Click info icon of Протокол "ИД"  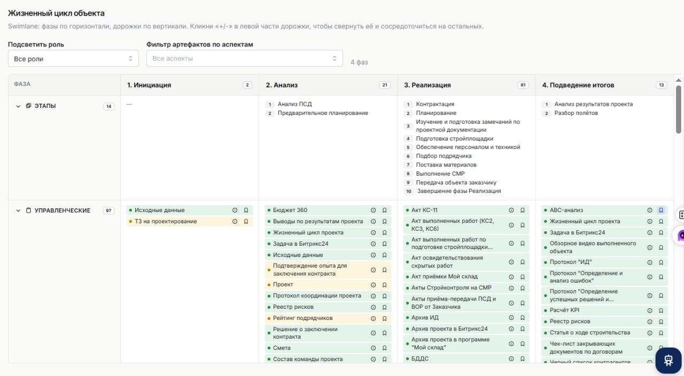tap(650, 263)
